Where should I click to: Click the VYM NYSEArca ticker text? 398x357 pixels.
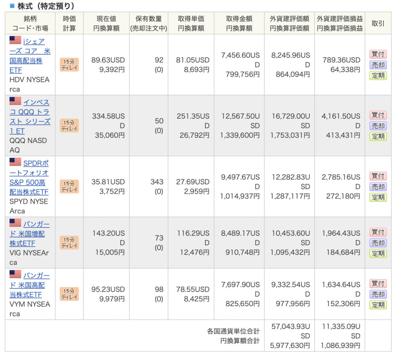pyautogui.click(x=30, y=309)
